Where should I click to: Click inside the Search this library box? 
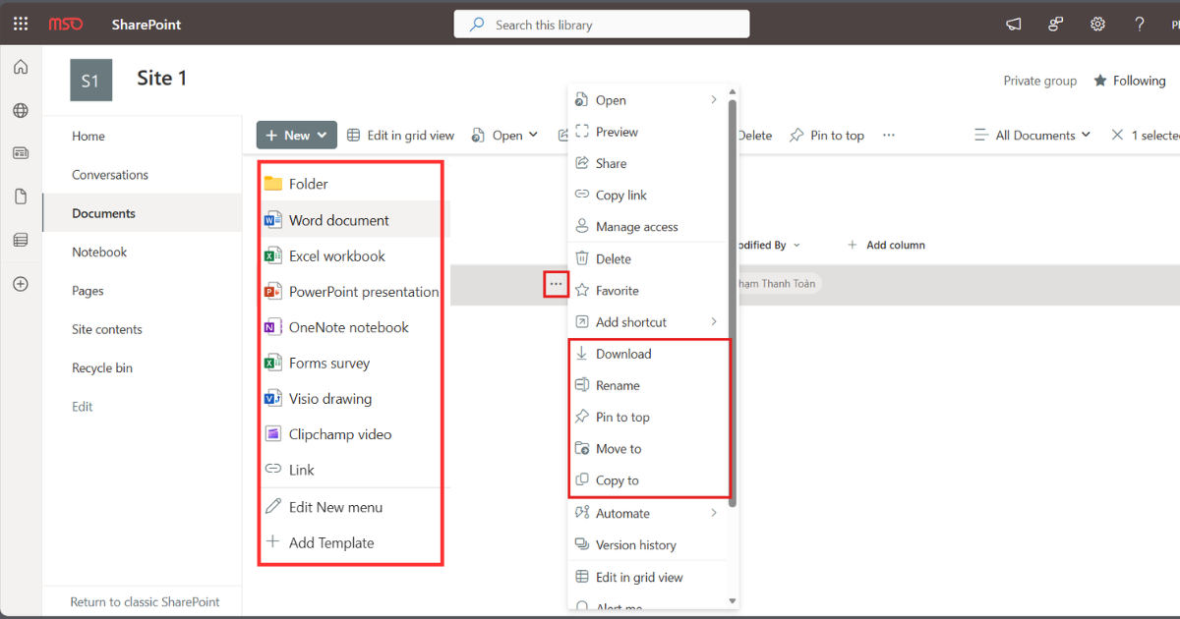pos(601,23)
